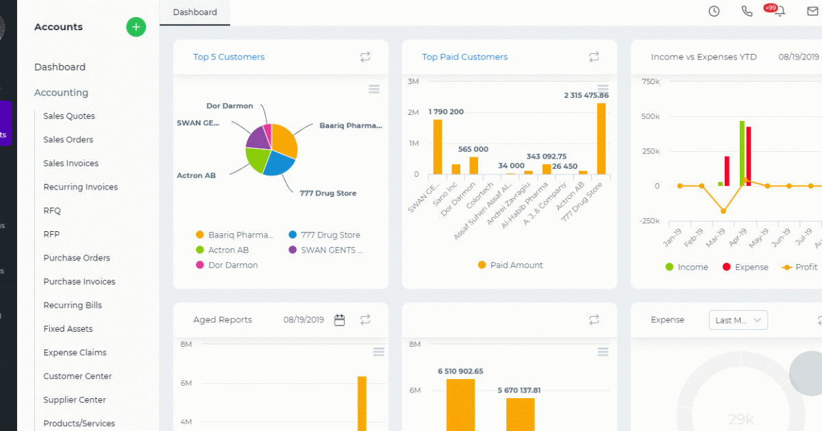Collapse the Accounting section

pos(61,92)
